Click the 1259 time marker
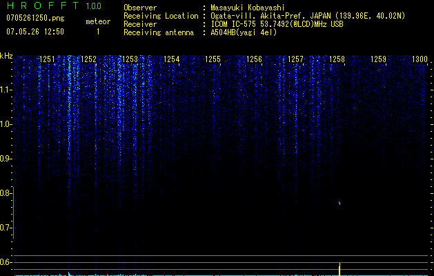 point(378,59)
